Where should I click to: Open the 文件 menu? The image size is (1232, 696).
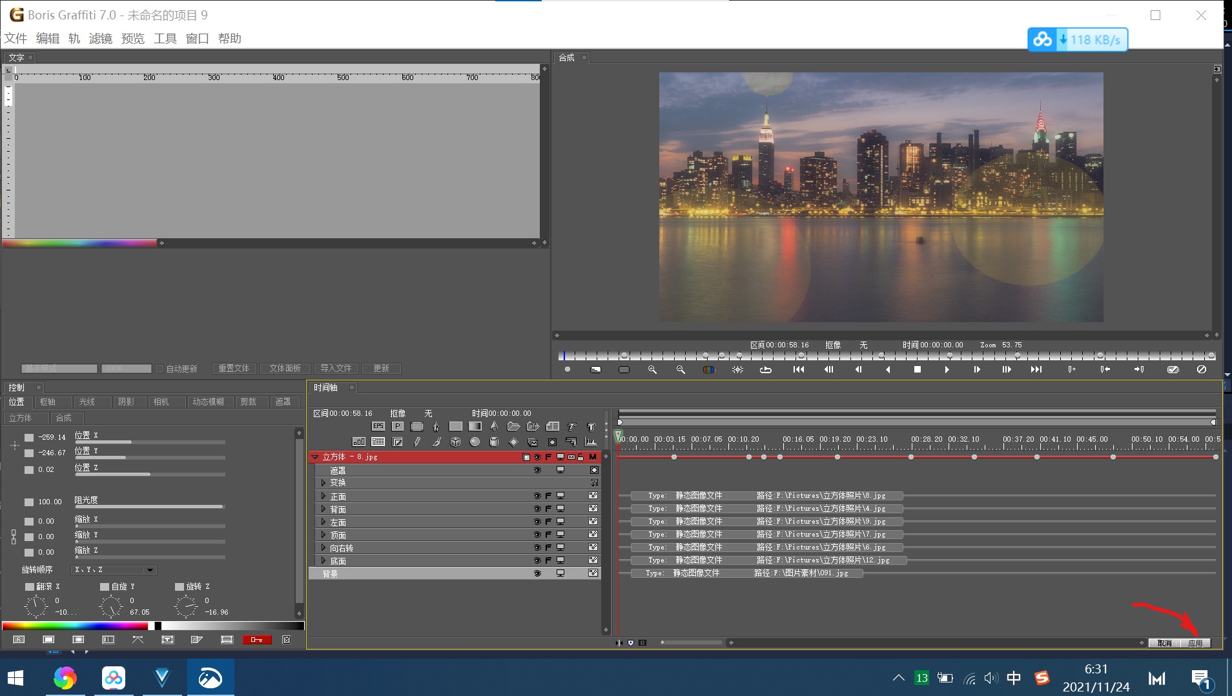pyautogui.click(x=15, y=39)
